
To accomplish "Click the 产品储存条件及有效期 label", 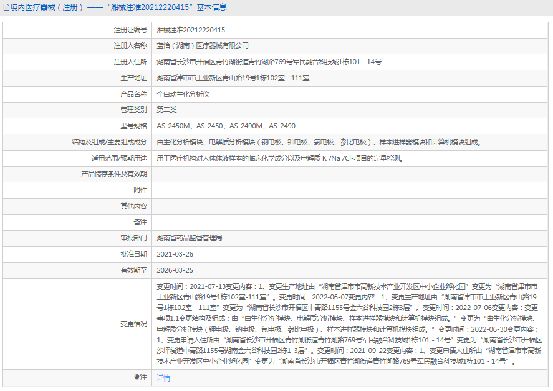I will tap(114, 174).
